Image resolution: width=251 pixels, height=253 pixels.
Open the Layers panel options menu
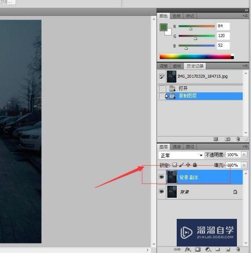pos(245,147)
